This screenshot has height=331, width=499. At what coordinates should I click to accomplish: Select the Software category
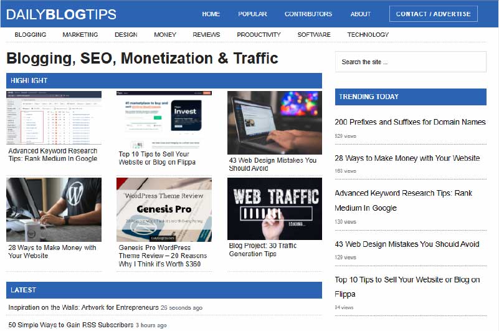pos(314,34)
